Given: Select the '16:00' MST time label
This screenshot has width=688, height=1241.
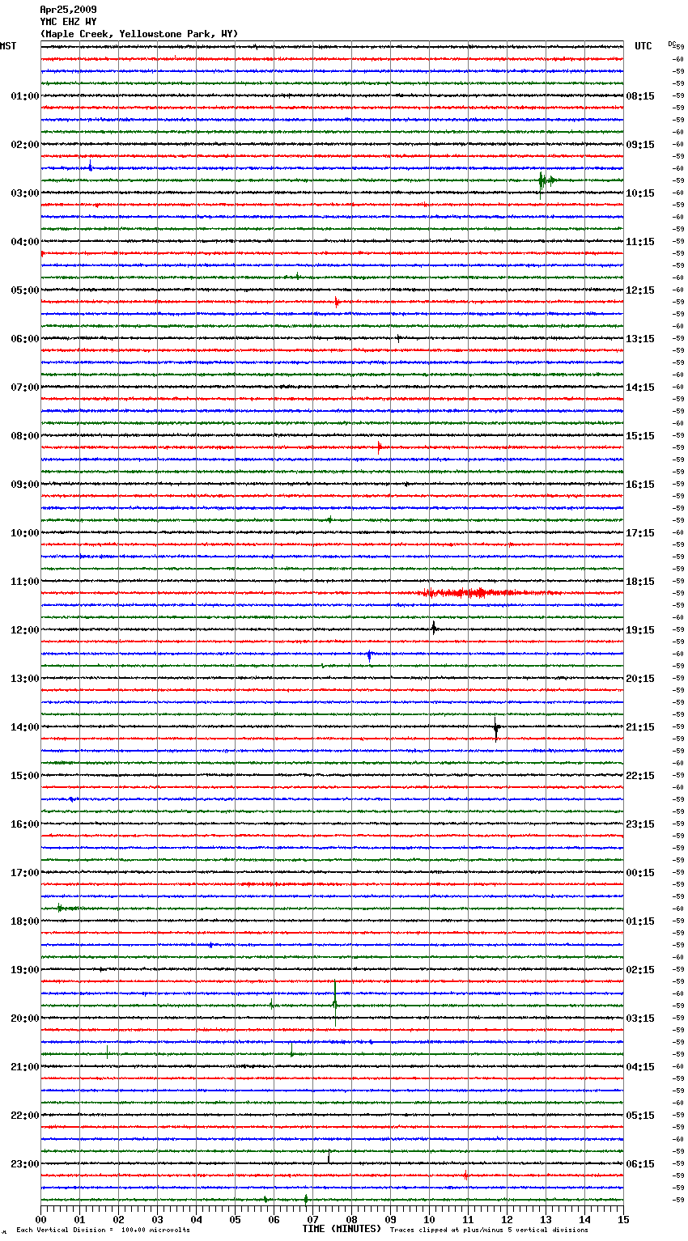Looking at the screenshot, I should 25,824.
